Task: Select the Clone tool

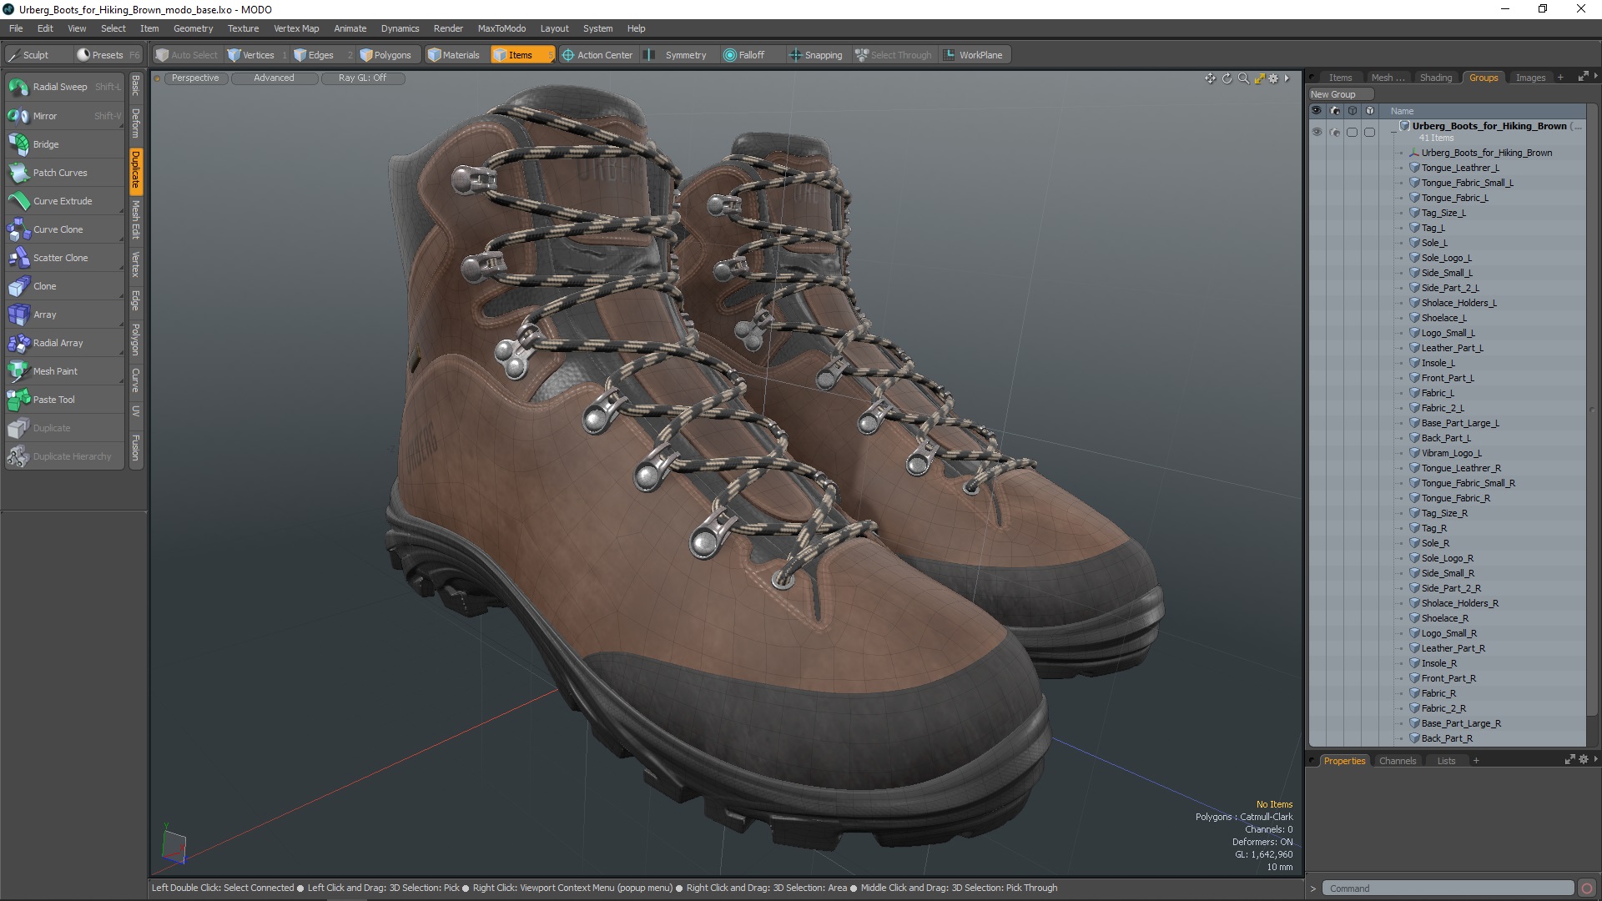Action: (64, 286)
